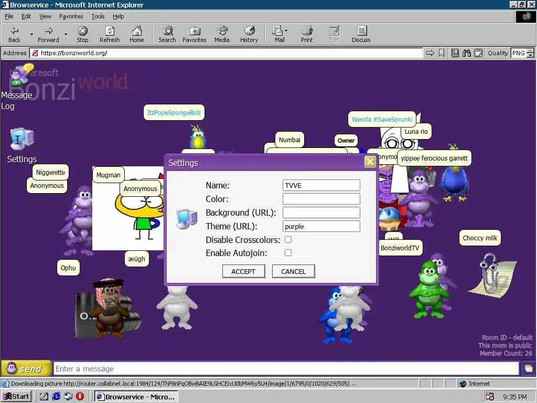Click the system tray icon left of the clock
The image size is (537, 403).
(490, 397)
